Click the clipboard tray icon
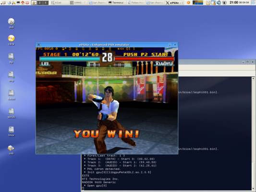The height and width of the screenshot is (192, 256). point(208,2)
